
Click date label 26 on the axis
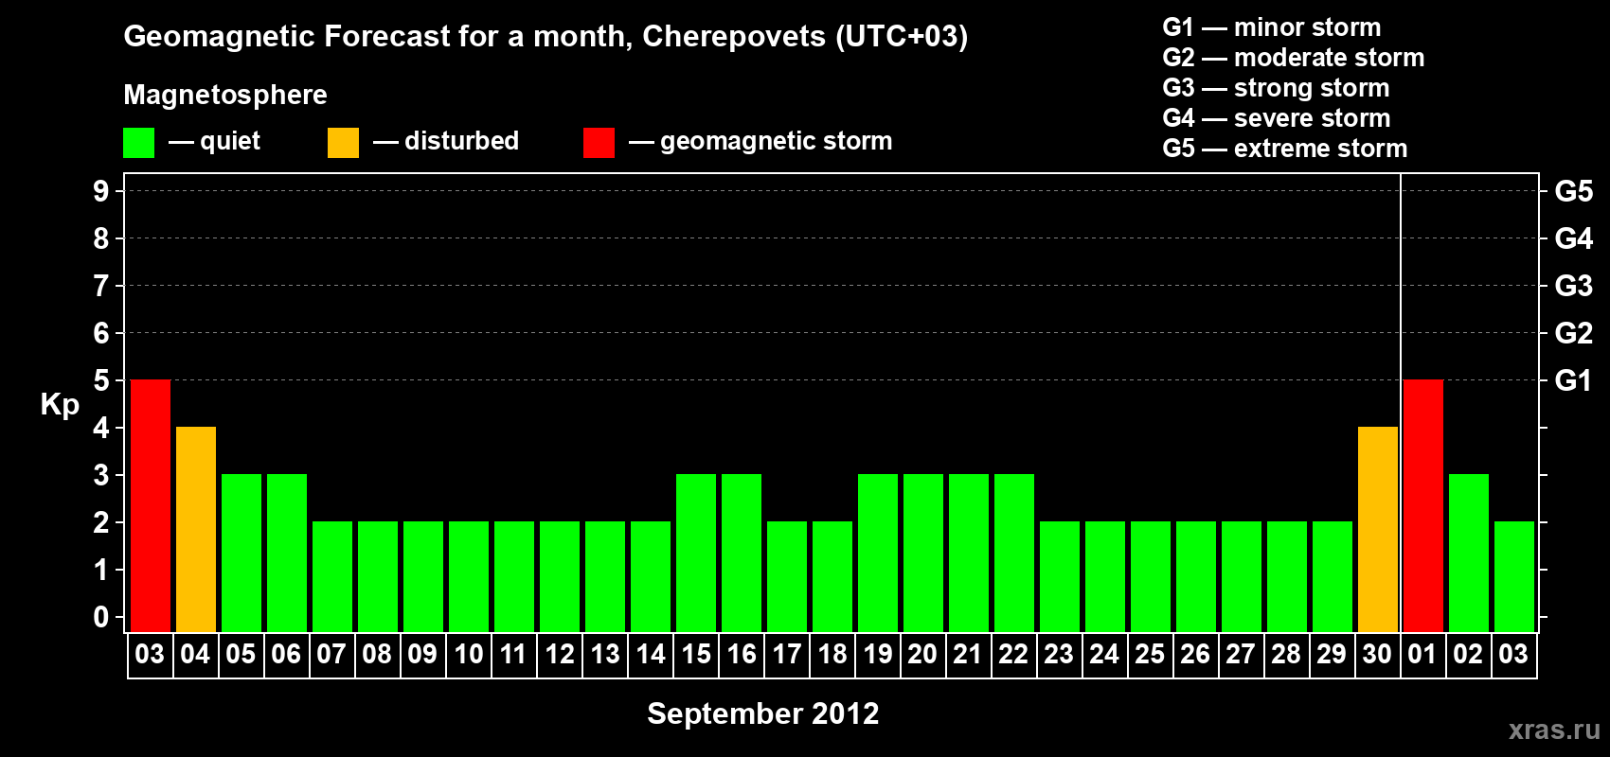[x=1195, y=655]
